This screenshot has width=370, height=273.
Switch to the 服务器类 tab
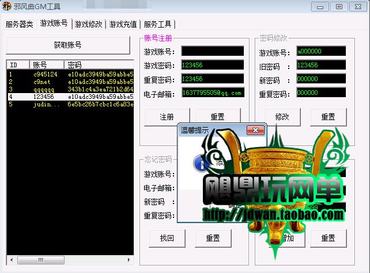(x=20, y=24)
